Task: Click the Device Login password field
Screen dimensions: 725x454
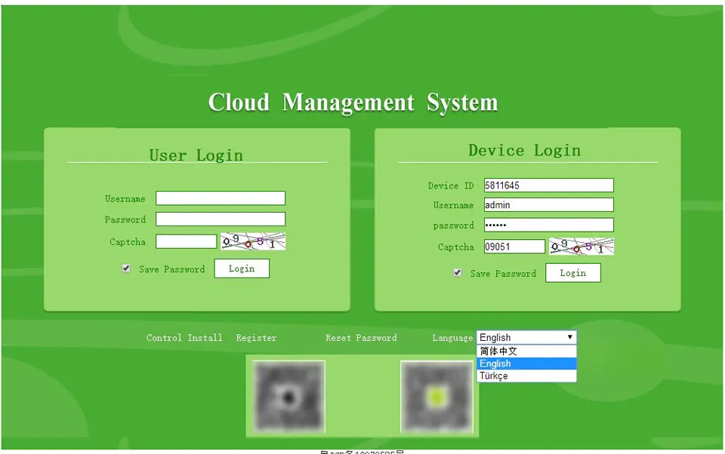Action: click(x=549, y=225)
